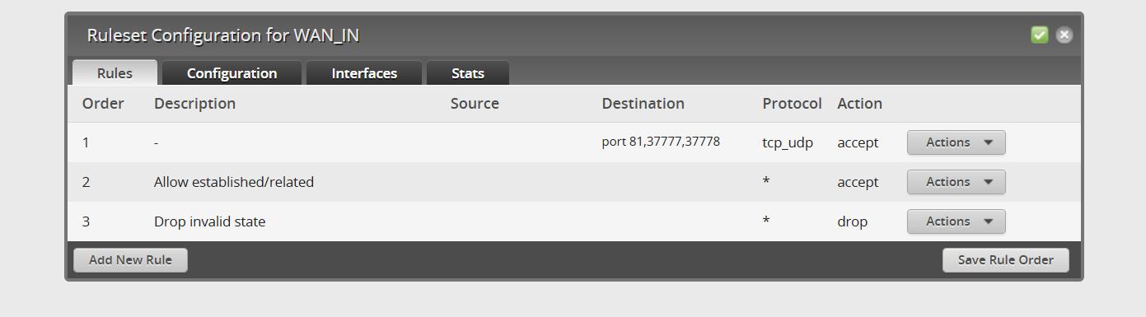1146x317 pixels.
Task: Open Actions dropdown for Allow established/related rule
Action: 957,182
